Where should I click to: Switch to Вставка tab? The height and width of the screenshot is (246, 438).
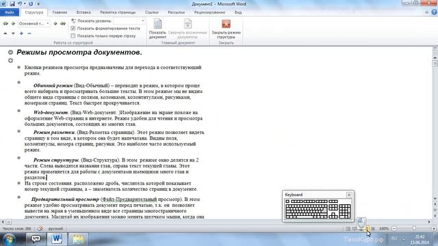pos(83,12)
